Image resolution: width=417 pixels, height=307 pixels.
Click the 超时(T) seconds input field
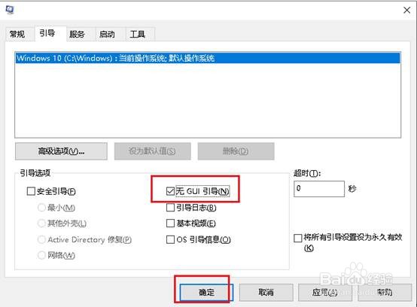point(319,189)
